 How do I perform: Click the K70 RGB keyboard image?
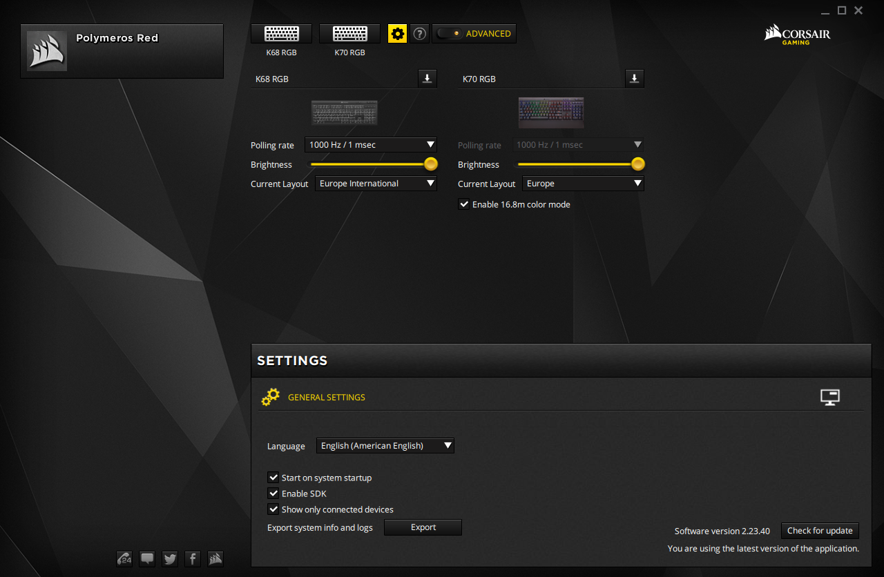[x=551, y=113]
